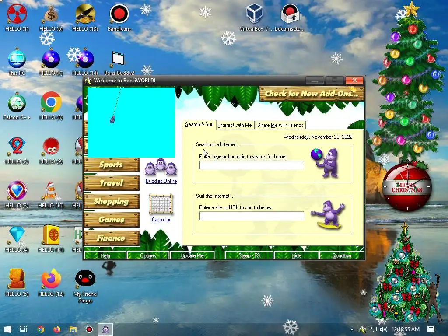Open the Sports category sign
The image size is (448, 336).
[112, 165]
